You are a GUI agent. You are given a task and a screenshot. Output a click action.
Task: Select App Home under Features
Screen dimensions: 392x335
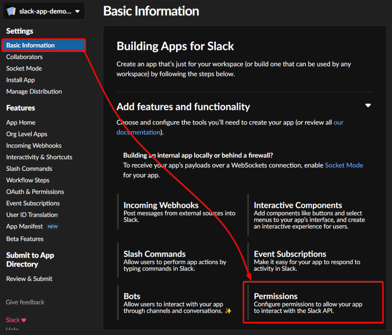pos(21,122)
